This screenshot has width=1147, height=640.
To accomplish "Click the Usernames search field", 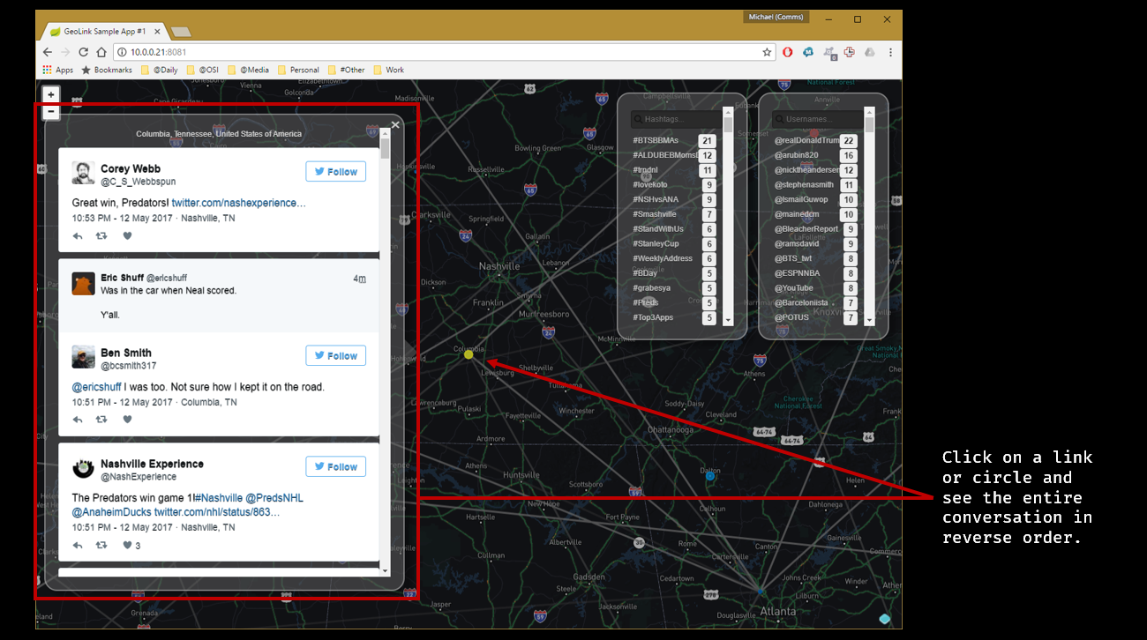I will tap(817, 119).
